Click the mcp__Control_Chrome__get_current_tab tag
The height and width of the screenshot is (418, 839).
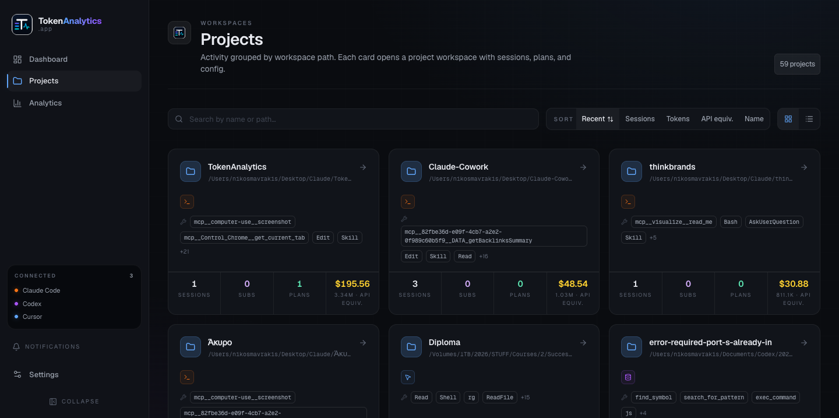pyautogui.click(x=245, y=237)
